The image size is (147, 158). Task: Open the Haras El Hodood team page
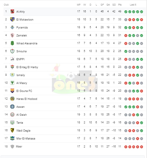(27, 99)
